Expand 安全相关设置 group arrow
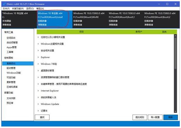This screenshot has height=128, width=181. (x=38, y=51)
